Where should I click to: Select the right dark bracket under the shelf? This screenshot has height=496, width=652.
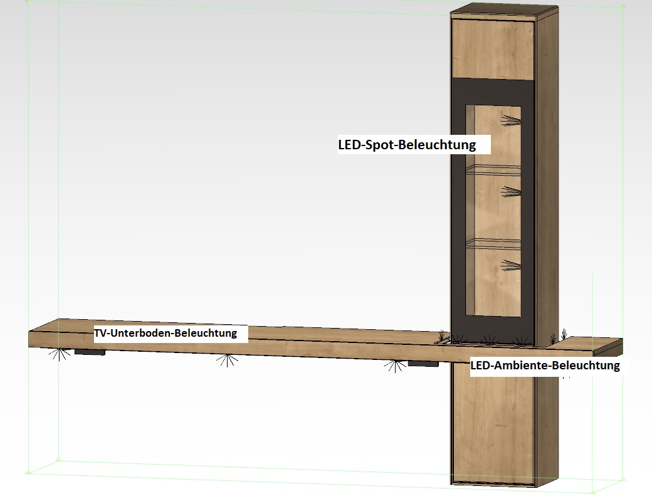point(422,364)
